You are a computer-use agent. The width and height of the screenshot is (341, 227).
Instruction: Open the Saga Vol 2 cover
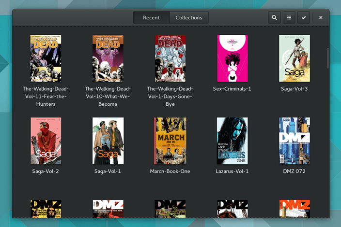pyautogui.click(x=46, y=141)
